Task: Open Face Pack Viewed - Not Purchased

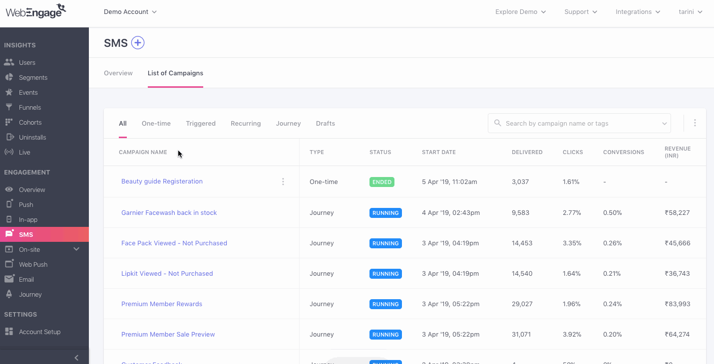Action: coord(174,243)
